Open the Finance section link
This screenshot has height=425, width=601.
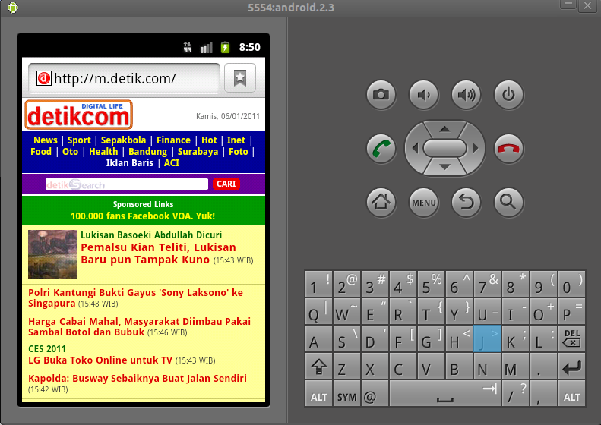pyautogui.click(x=173, y=140)
